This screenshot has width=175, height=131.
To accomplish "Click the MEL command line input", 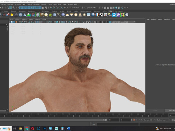I will tap(118, 124).
